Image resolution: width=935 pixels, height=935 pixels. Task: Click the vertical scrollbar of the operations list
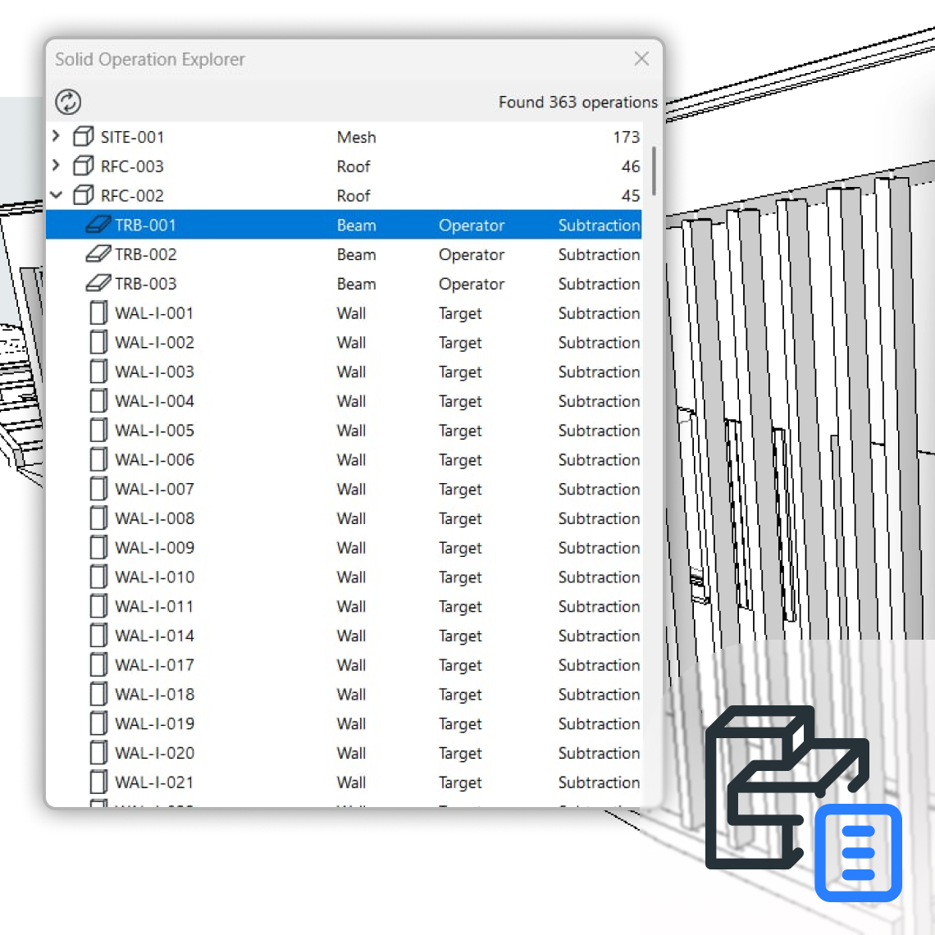coord(654,171)
